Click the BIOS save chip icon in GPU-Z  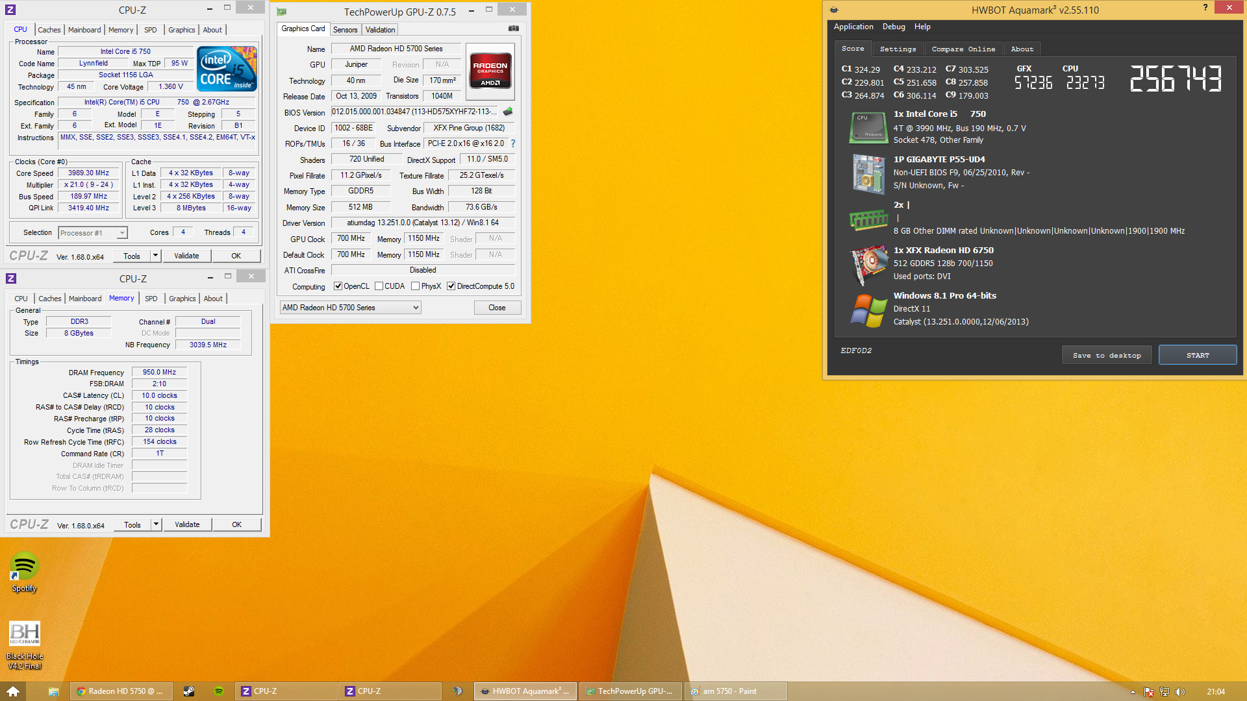click(508, 112)
